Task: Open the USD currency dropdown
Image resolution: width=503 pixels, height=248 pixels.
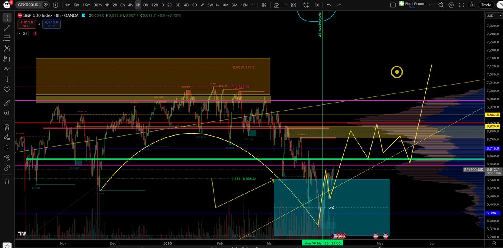Action: click(x=490, y=15)
